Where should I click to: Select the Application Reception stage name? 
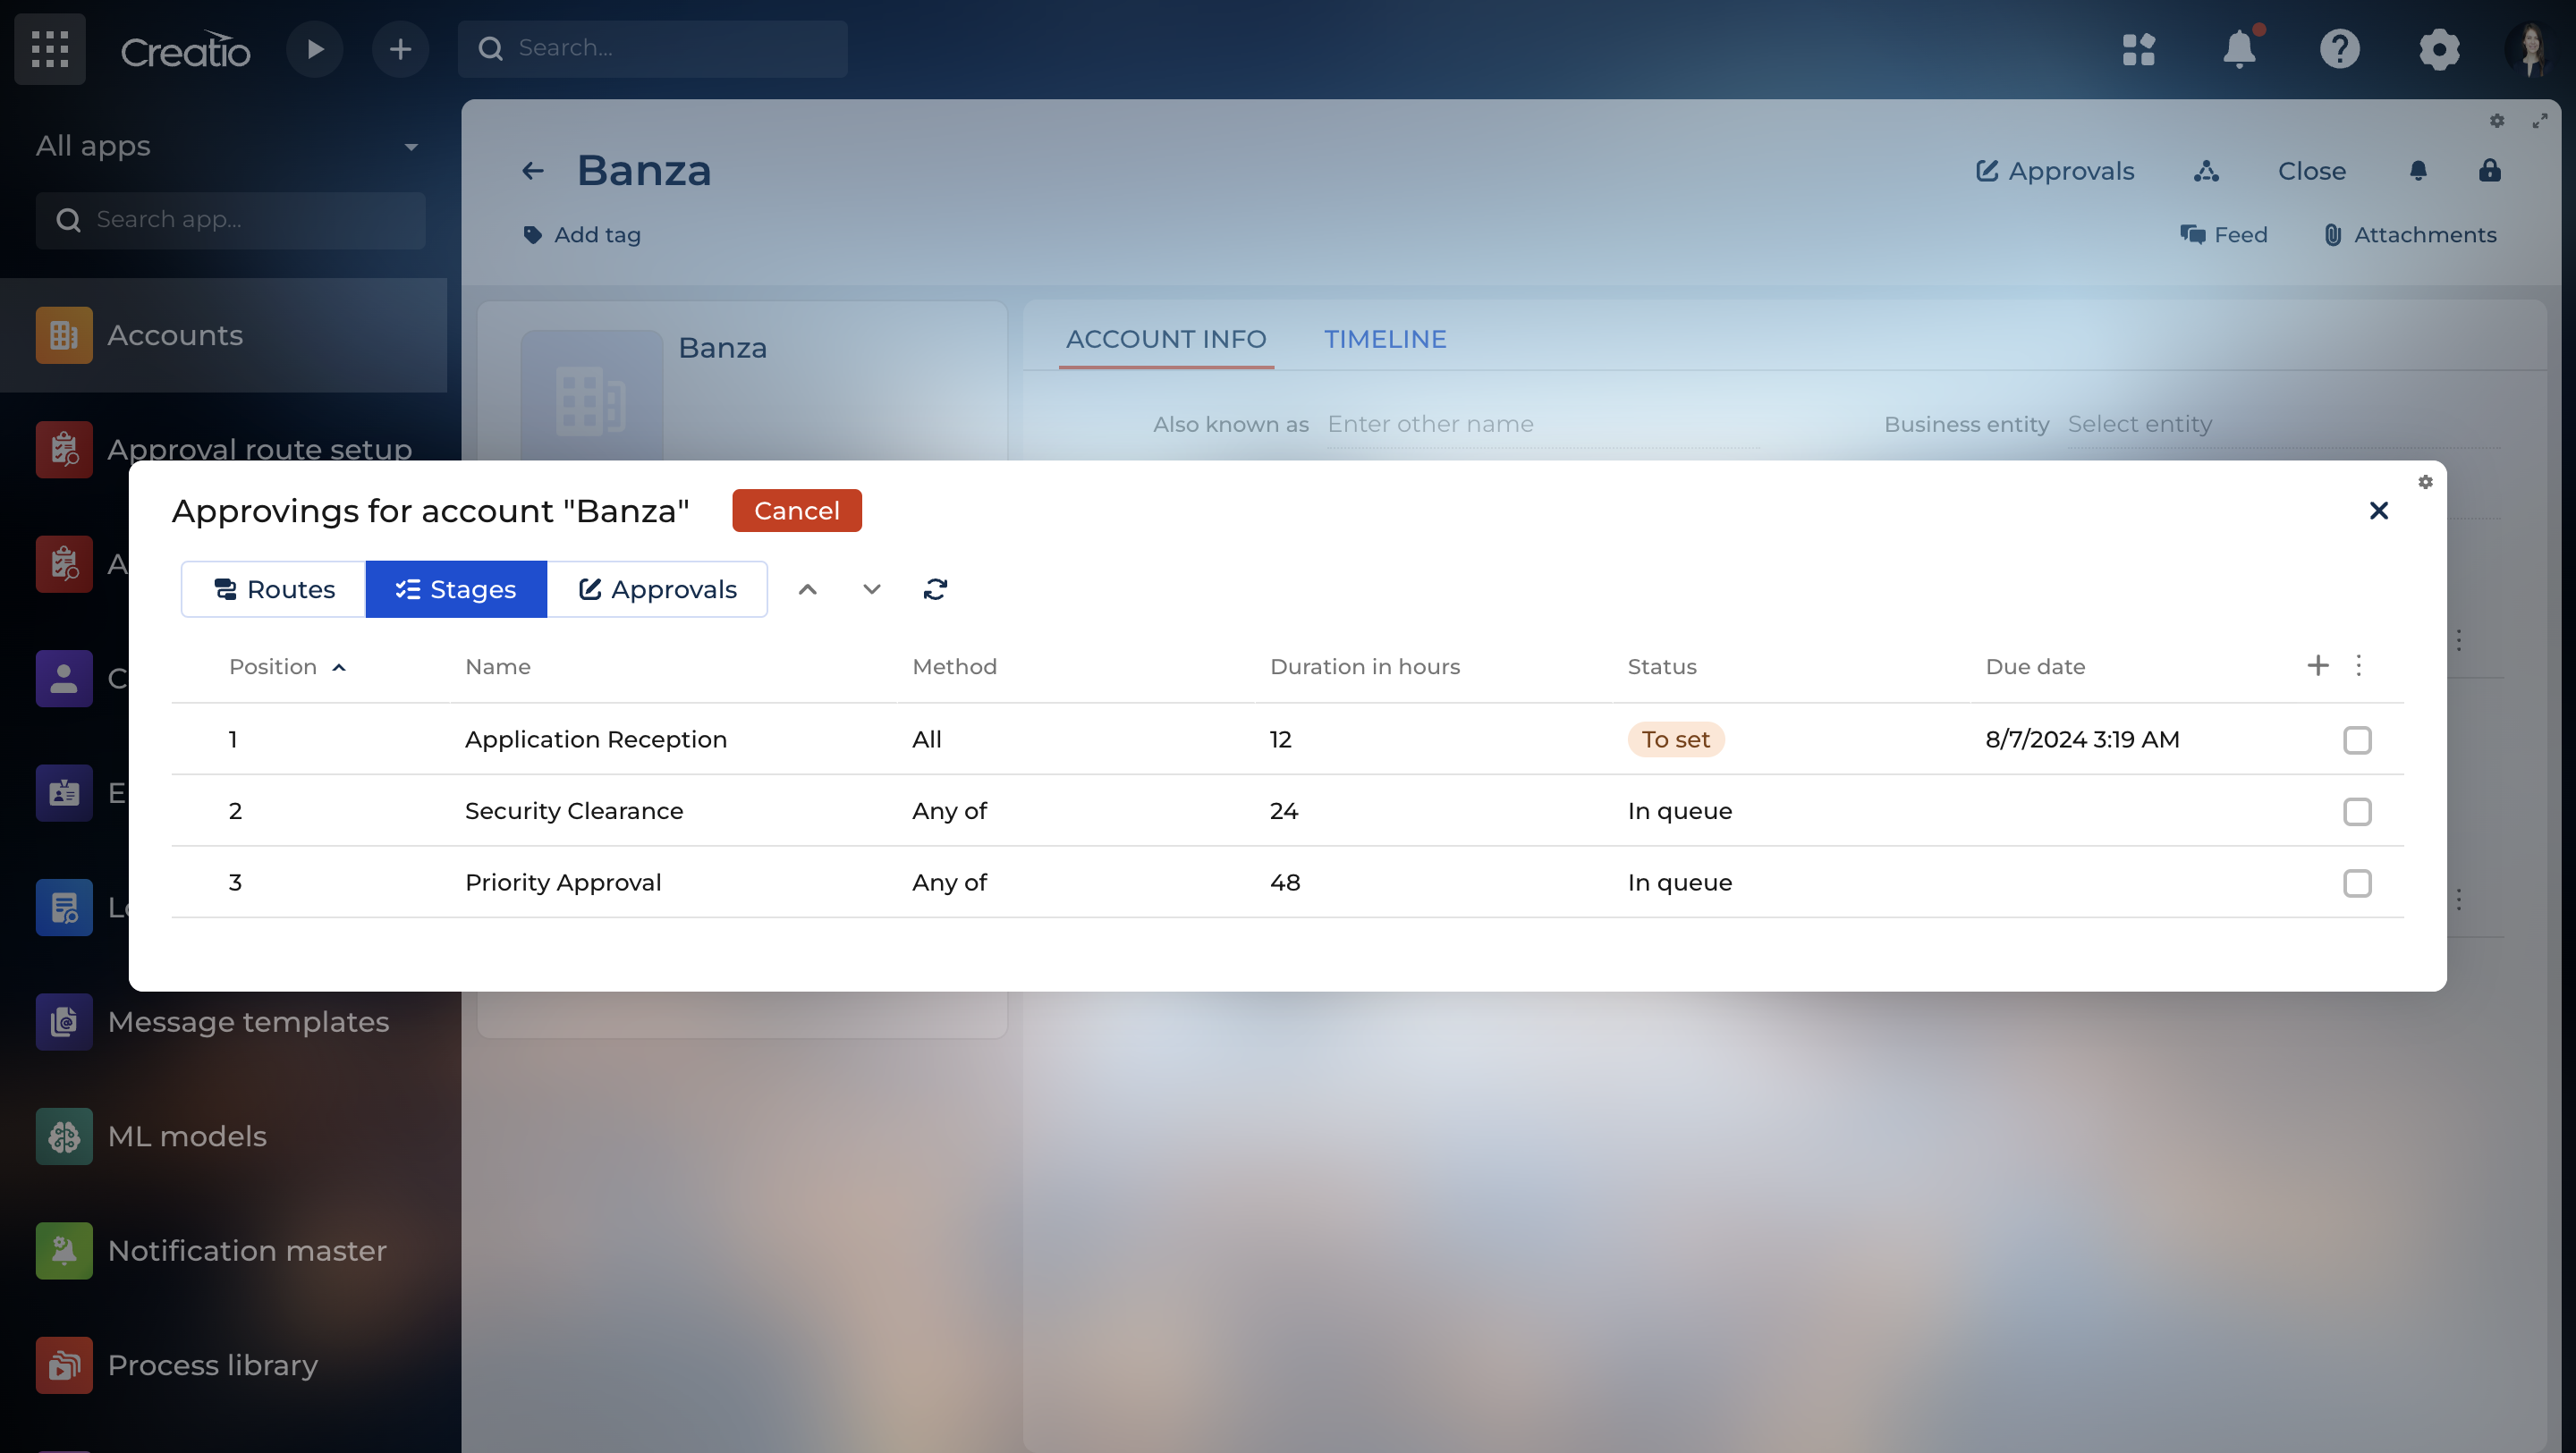[595, 739]
